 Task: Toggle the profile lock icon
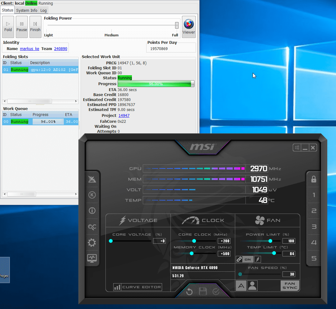coord(314,179)
